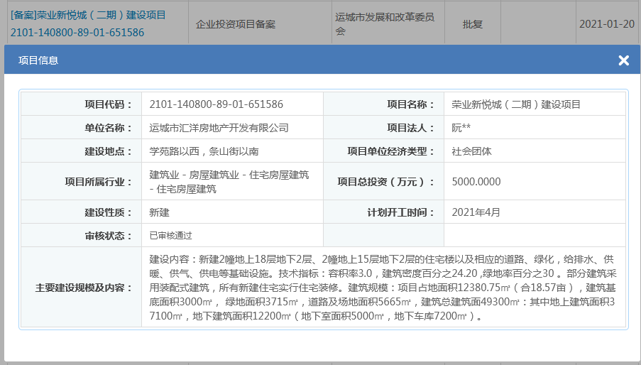This screenshot has width=641, height=365.
Task: Open the 荣业新悦城（二期）建设项目 link
Action: (x=89, y=15)
